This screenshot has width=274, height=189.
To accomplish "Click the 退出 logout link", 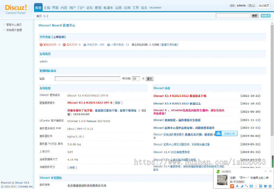I will 251,5.
